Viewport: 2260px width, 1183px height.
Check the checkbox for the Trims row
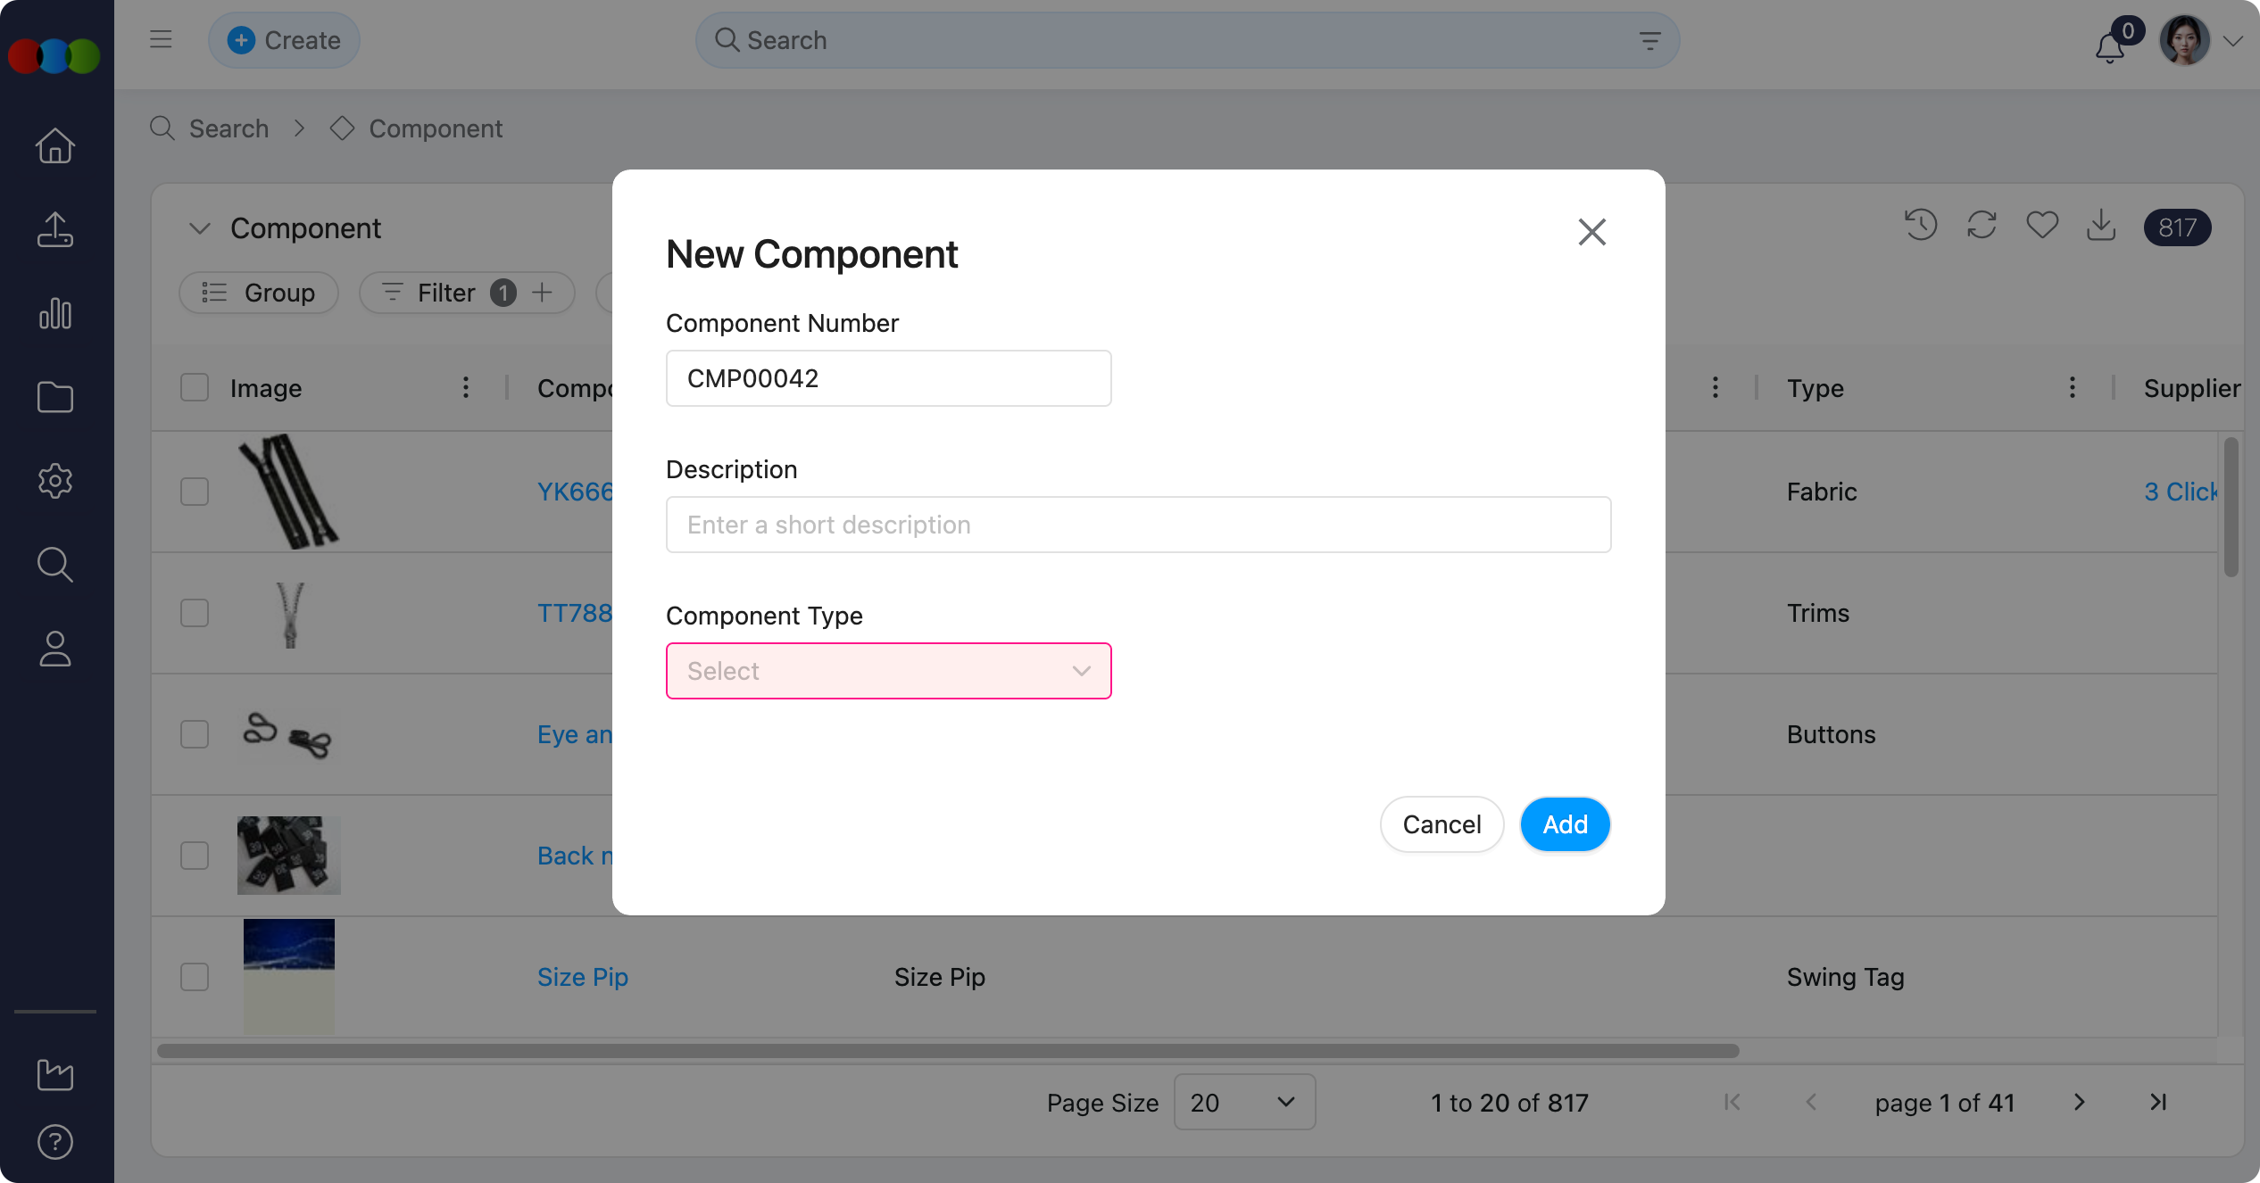pos(195,613)
